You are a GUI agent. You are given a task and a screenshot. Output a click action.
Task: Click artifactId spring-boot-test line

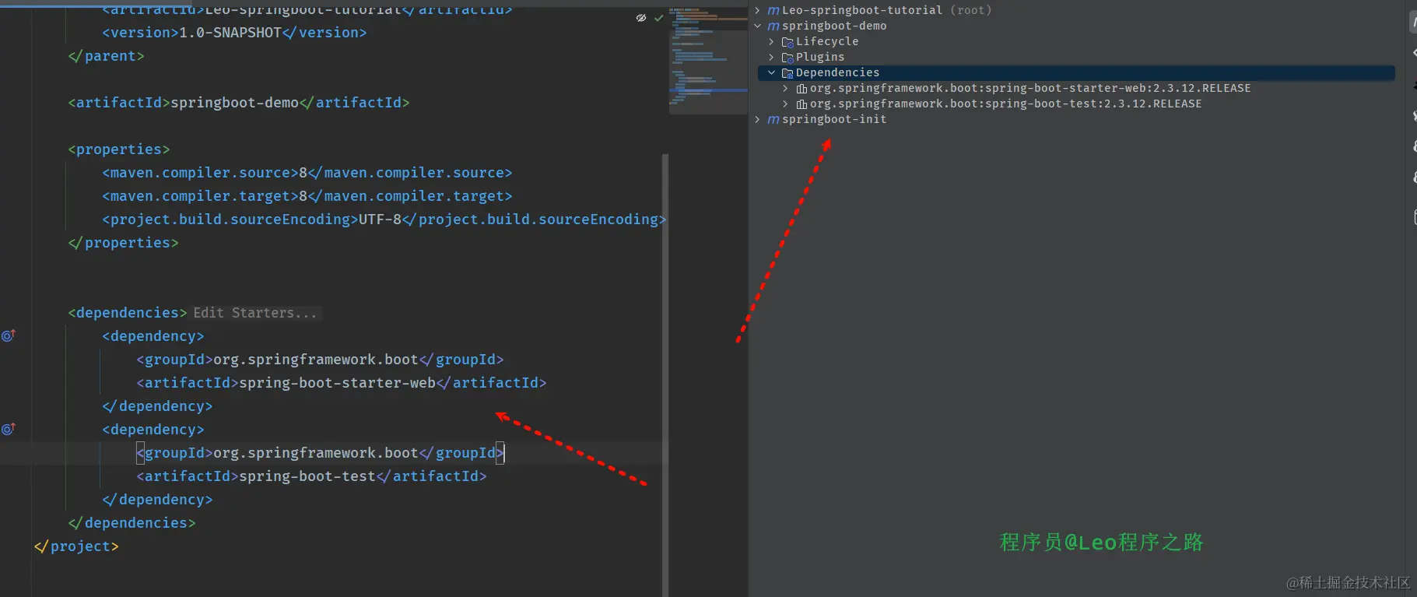coord(311,476)
